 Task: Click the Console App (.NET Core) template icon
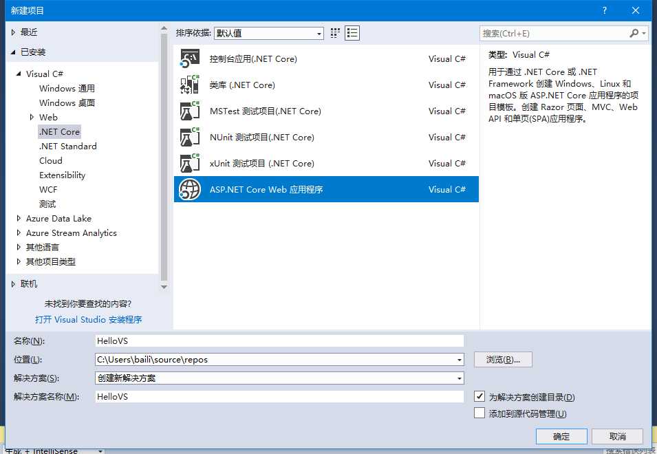[x=190, y=58]
